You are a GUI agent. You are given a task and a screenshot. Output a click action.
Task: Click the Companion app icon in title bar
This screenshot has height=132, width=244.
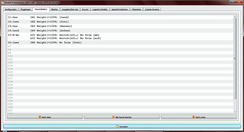click(2, 3)
